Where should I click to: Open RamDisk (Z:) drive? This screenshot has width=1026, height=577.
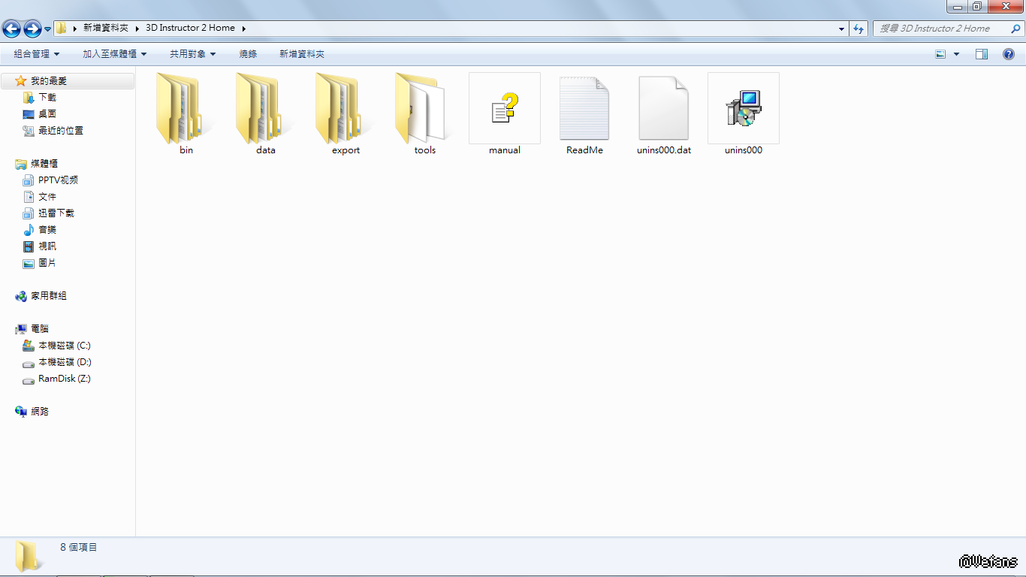click(65, 379)
